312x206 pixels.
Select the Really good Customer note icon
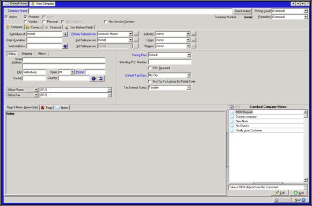click(x=232, y=130)
